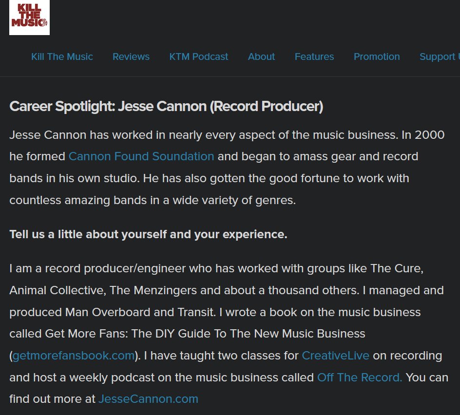Click the Kill The Music logo
The image size is (460, 415).
[29, 18]
